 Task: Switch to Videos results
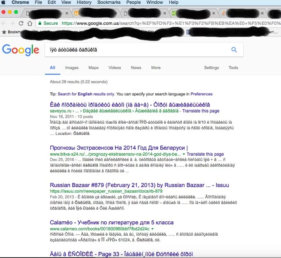click(x=115, y=68)
